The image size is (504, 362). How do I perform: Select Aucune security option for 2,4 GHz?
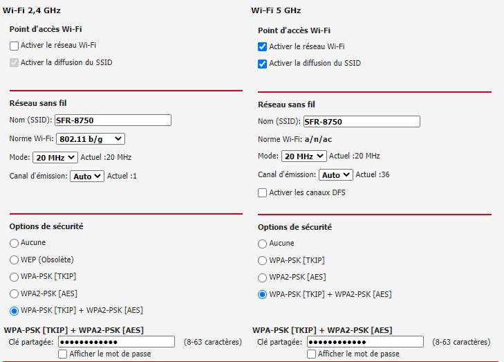[14, 243]
